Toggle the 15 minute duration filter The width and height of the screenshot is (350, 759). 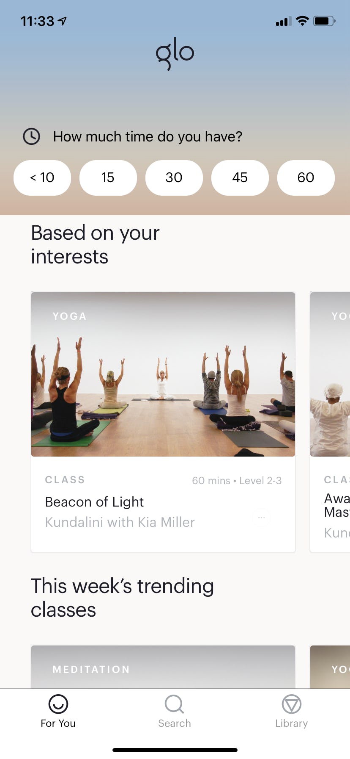click(108, 178)
